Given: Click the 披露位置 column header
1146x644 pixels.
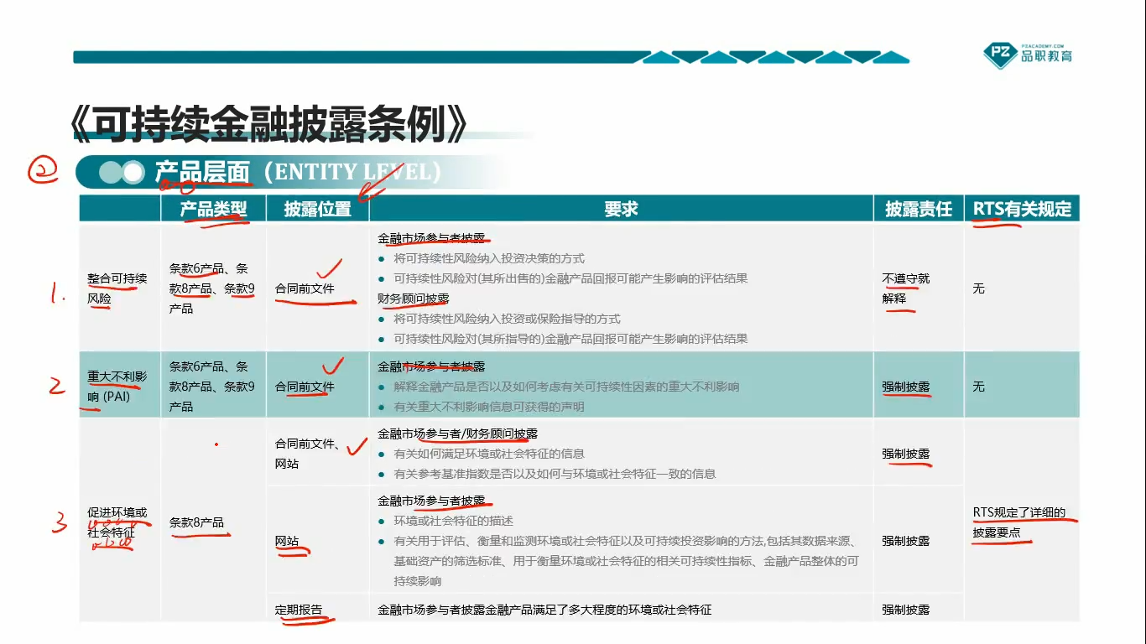Looking at the screenshot, I should [x=317, y=209].
